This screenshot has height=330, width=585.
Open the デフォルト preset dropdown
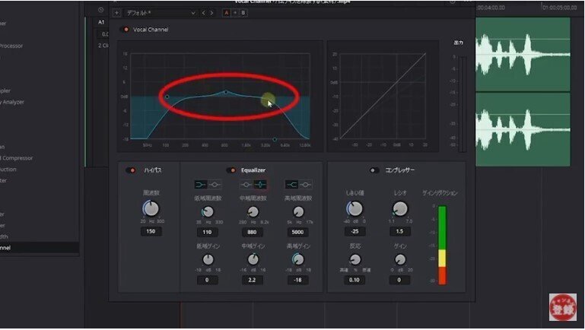tap(161, 13)
